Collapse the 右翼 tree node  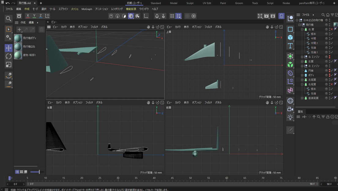(302, 29)
